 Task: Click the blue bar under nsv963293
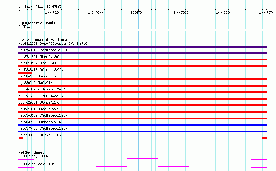click(x=143, y=125)
